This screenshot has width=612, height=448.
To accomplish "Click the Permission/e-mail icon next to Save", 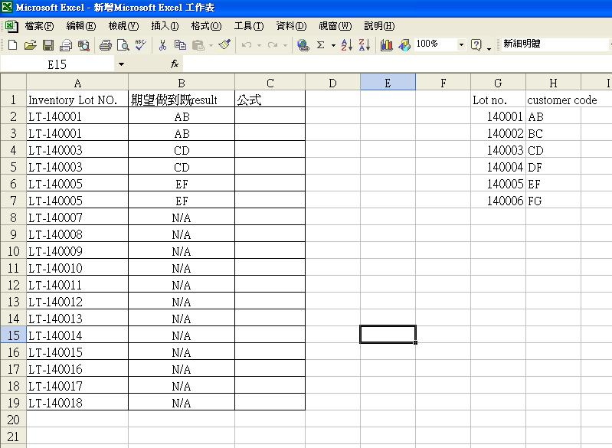I will tap(66, 45).
